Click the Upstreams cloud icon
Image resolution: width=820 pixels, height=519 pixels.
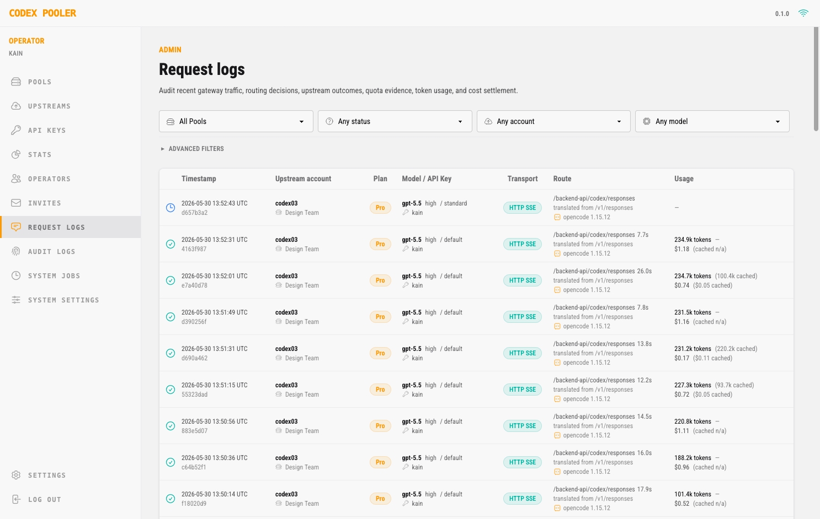tap(16, 106)
